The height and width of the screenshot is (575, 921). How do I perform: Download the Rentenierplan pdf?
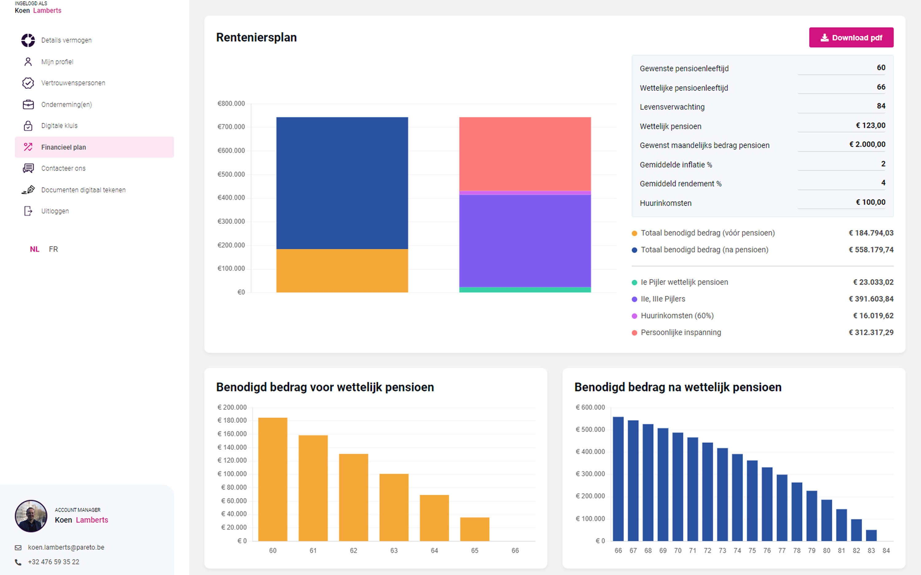coord(851,38)
